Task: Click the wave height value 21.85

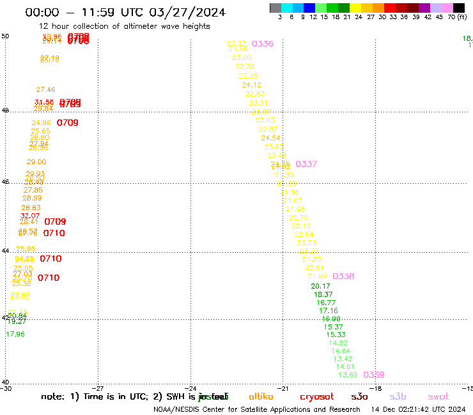Action: pyautogui.click(x=312, y=259)
